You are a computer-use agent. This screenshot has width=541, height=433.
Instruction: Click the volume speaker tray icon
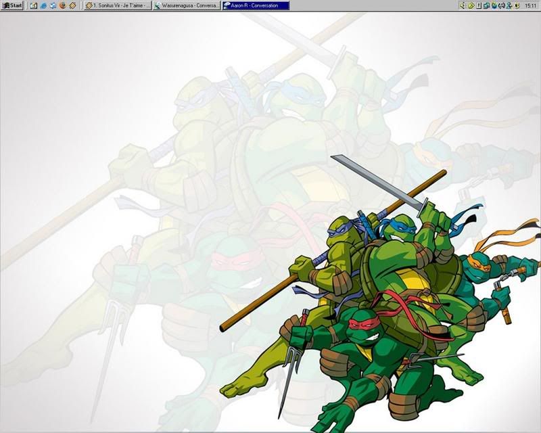463,5
